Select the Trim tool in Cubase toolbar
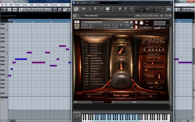This screenshot has width=195, height=122. tap(30, 9)
